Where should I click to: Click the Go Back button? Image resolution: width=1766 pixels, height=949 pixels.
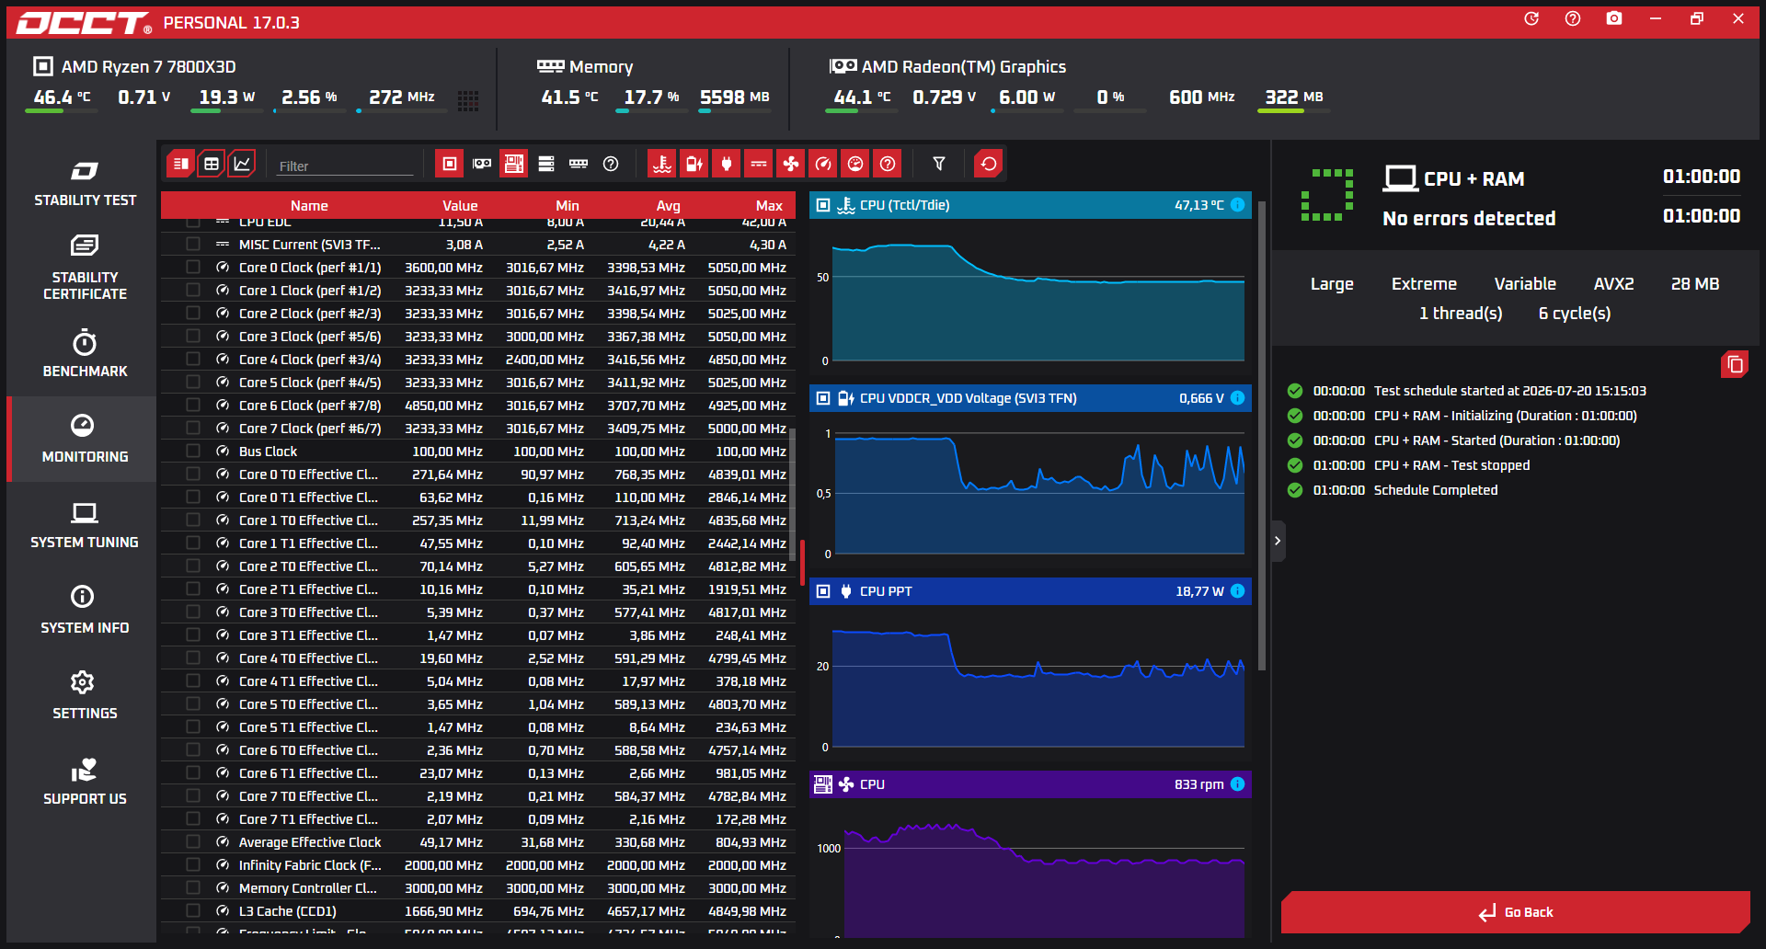tap(1516, 912)
